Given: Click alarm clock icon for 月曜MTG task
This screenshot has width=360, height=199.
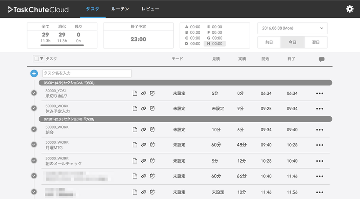Looking at the screenshot, I should (x=152, y=145).
